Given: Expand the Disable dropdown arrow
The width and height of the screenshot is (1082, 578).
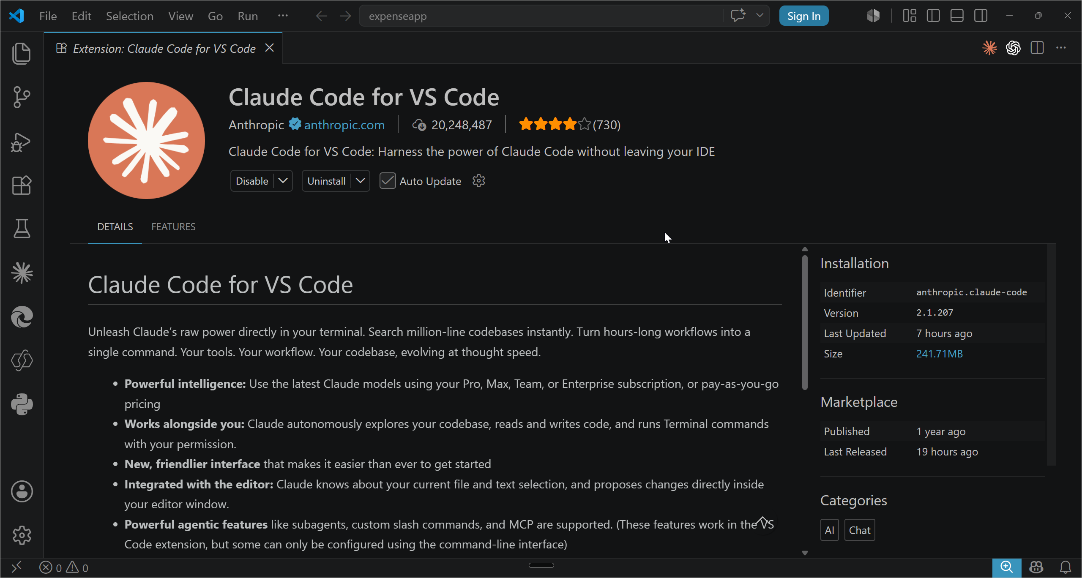Looking at the screenshot, I should (x=283, y=181).
